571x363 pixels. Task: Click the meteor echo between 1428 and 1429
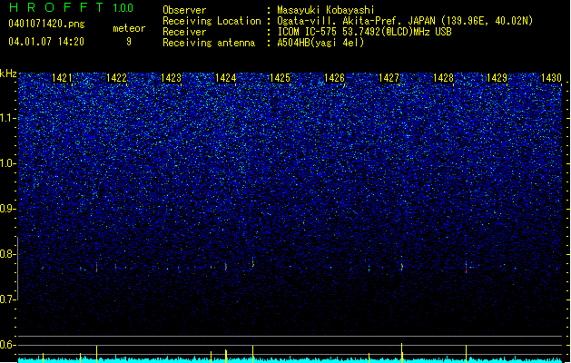pyautogui.click(x=466, y=268)
